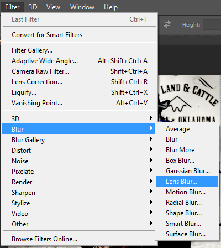Open Camera Raw Filter
The height and width of the screenshot is (248, 221).
(79, 71)
